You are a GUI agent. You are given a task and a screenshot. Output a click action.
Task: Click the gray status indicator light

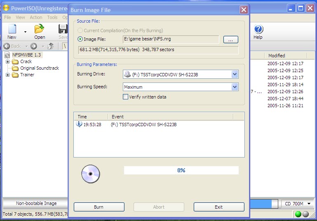tap(306, 214)
